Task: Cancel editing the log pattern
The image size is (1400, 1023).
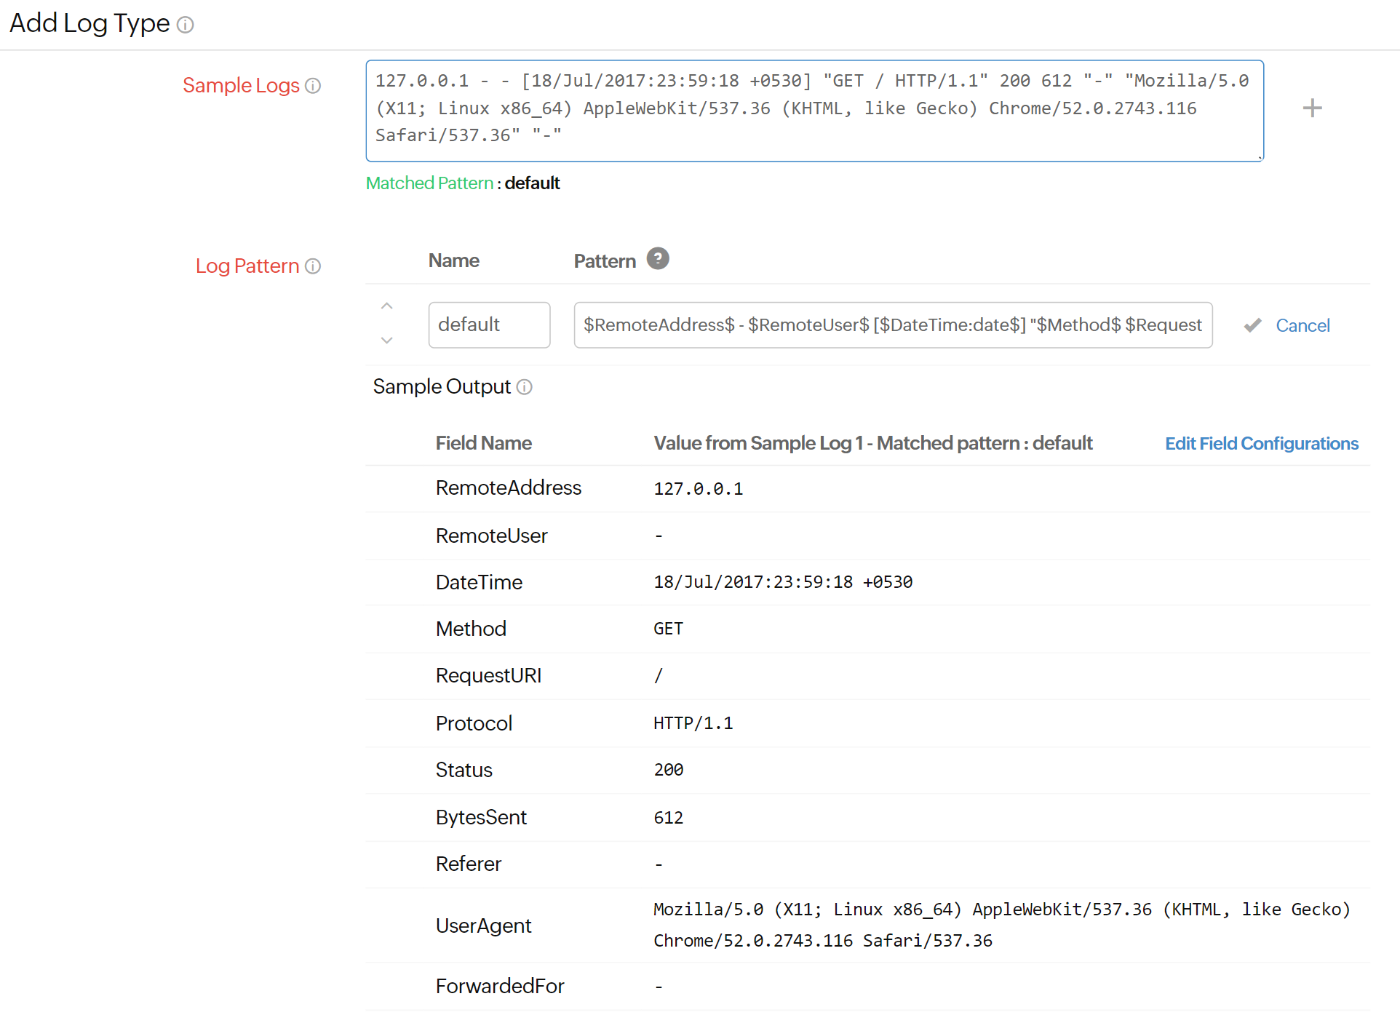Action: pyautogui.click(x=1302, y=325)
